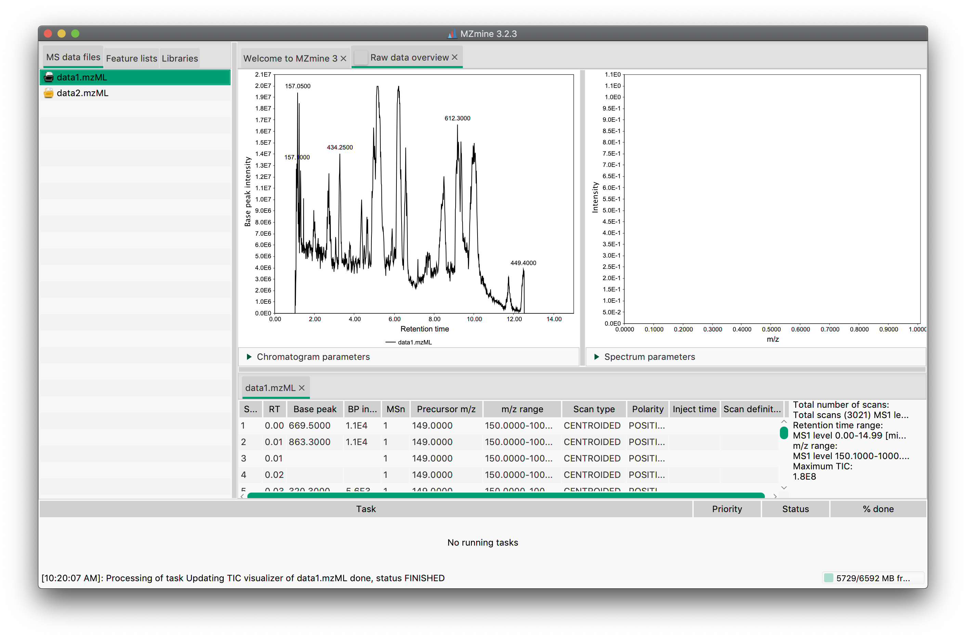Open the Libraries tab
This screenshot has height=639, width=966.
click(x=179, y=58)
